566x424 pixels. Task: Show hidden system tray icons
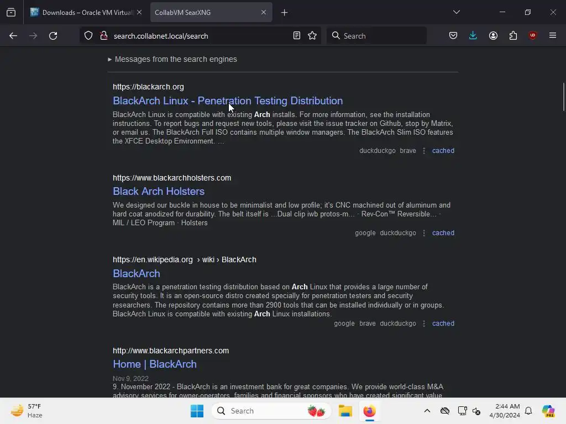coord(427,411)
